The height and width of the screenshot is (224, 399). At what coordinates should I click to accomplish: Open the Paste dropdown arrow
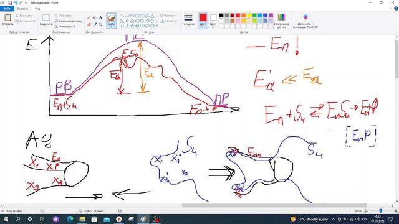(x=7, y=27)
